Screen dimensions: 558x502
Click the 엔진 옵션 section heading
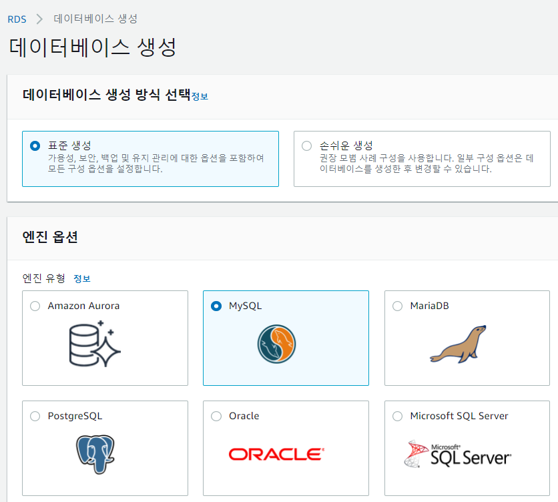[50, 237]
